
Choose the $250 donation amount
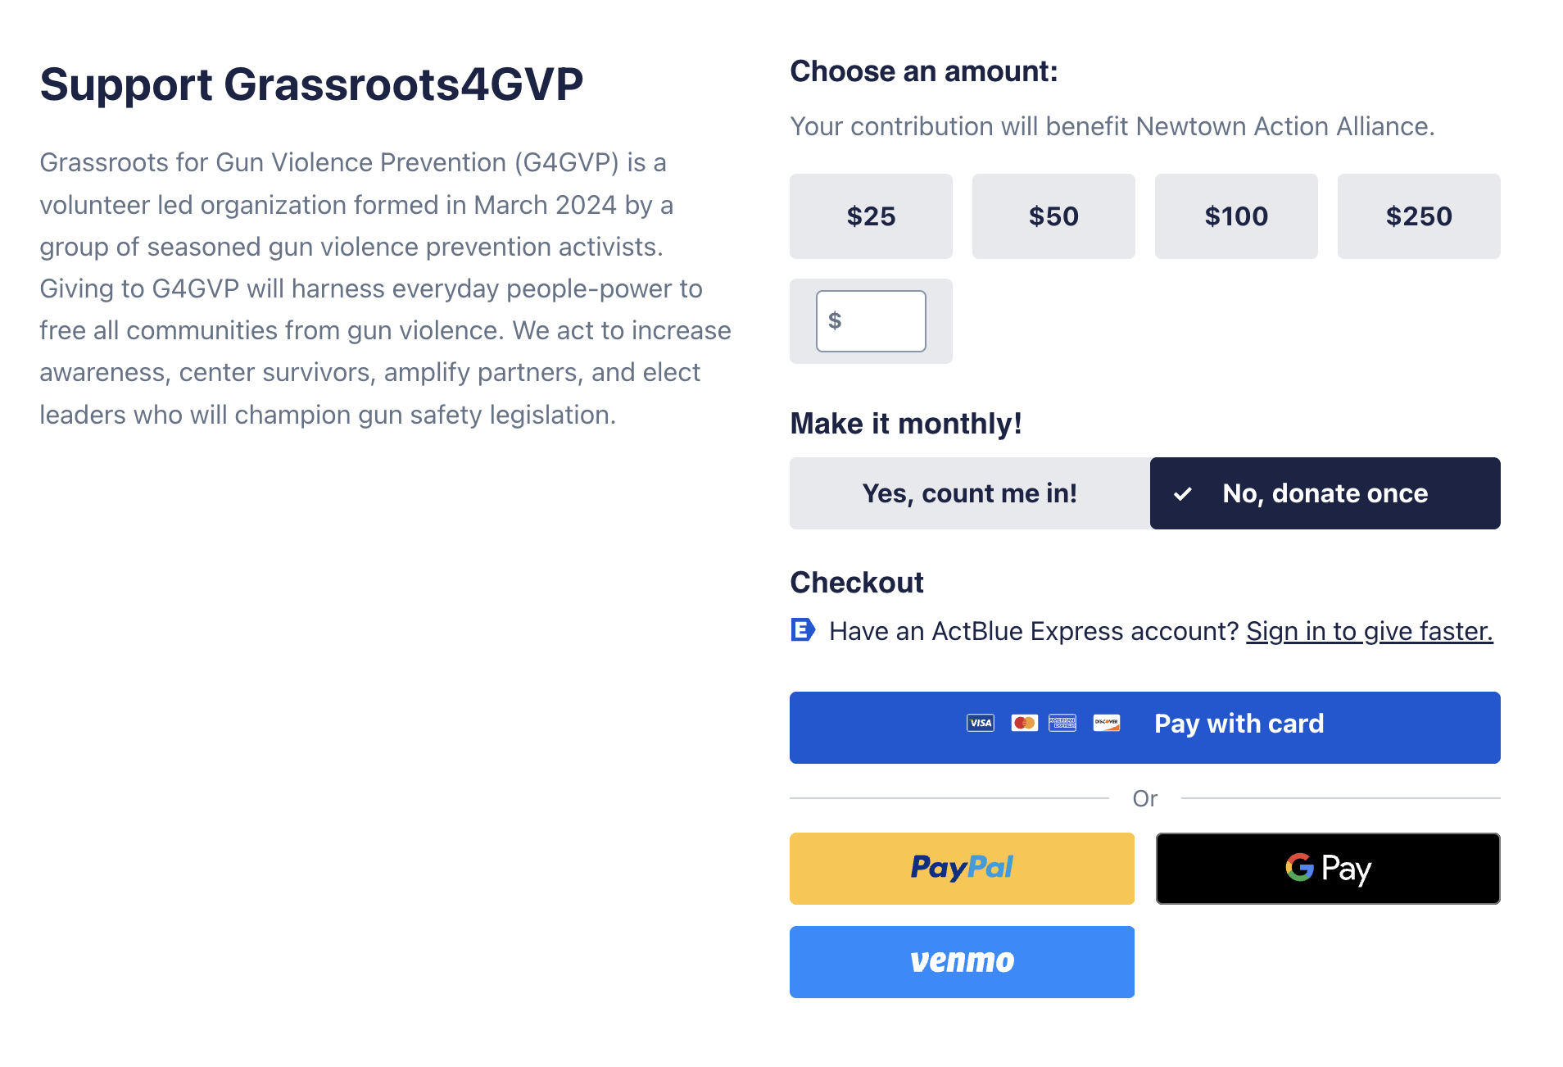click(x=1419, y=216)
